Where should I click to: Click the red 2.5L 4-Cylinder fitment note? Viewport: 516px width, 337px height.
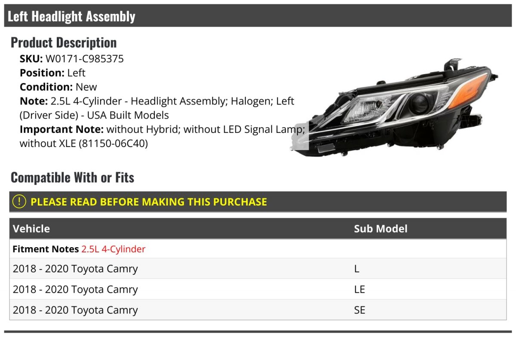click(114, 249)
